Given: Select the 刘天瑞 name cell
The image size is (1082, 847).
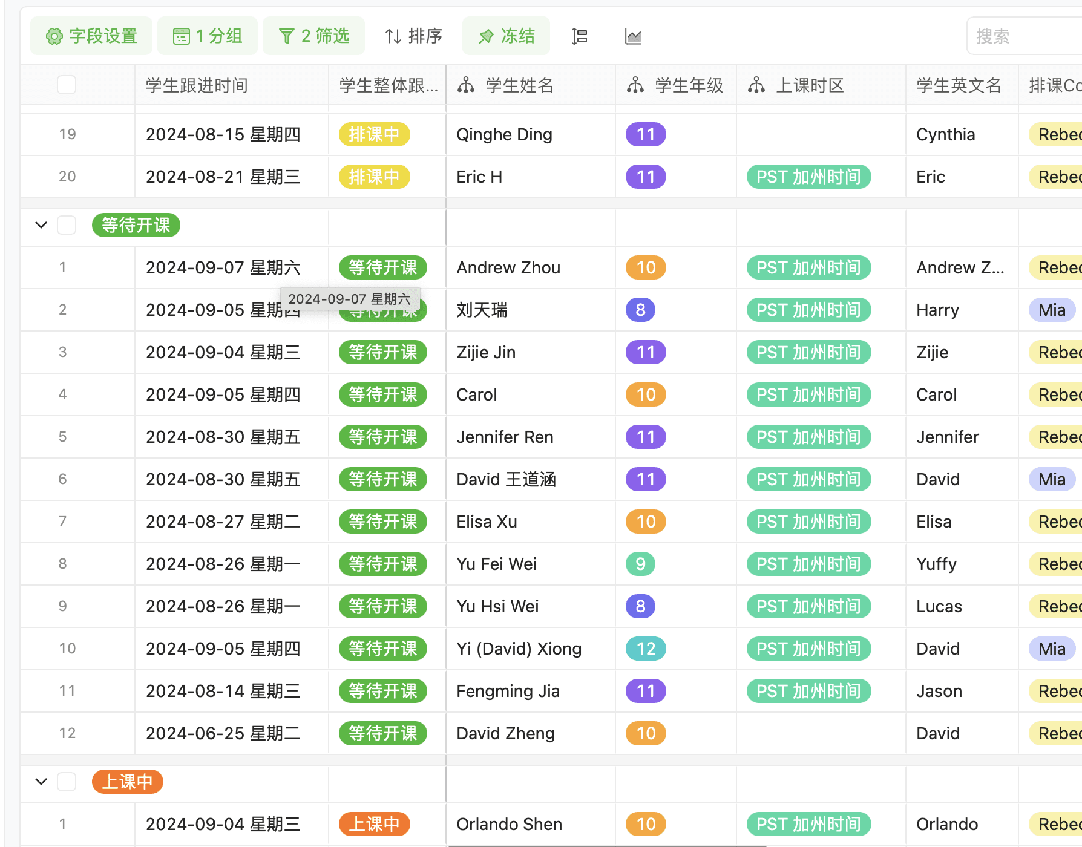Looking at the screenshot, I should 531,310.
